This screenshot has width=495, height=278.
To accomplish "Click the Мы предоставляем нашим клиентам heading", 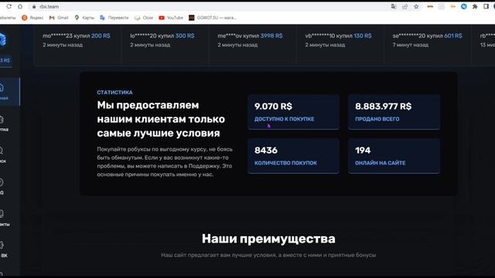I will pyautogui.click(x=161, y=119).
